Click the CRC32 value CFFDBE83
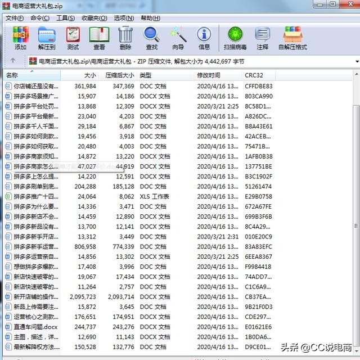Viewport: 360px width, 360px height. coord(259,86)
